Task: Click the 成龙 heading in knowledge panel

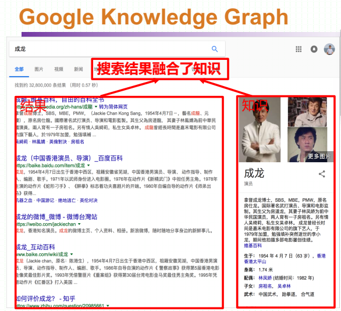Action: pyautogui.click(x=254, y=173)
